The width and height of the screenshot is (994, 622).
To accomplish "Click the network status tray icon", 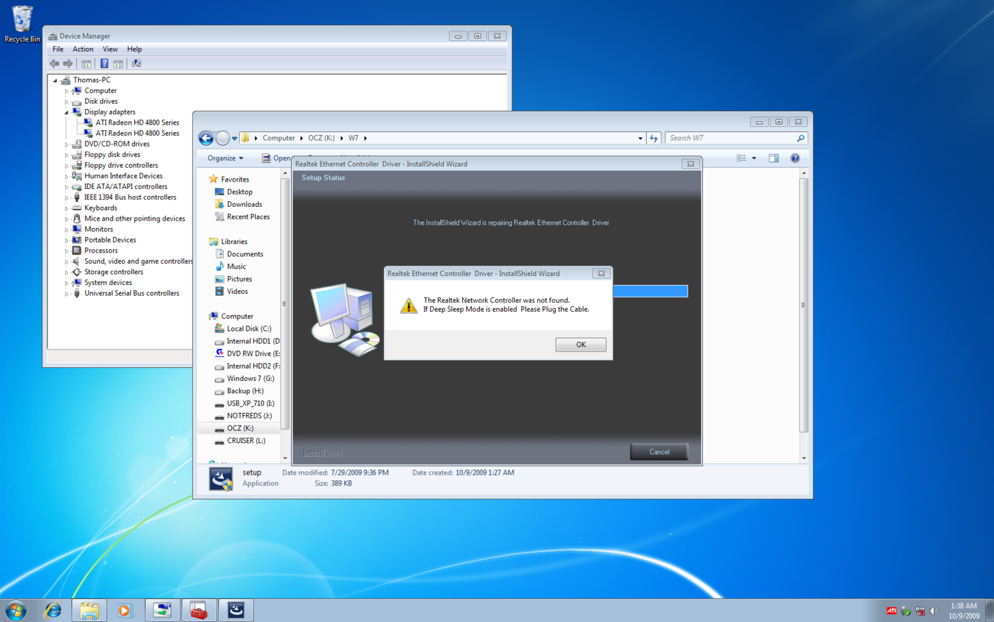I will (919, 610).
